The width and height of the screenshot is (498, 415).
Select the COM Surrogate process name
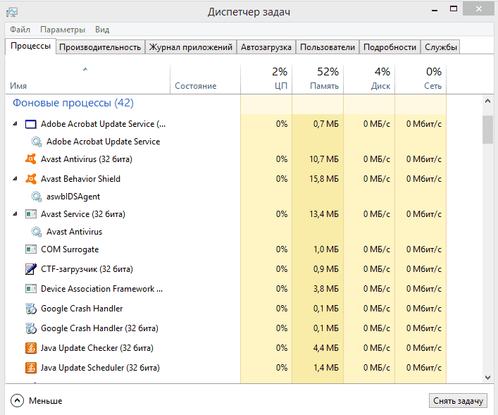(70, 249)
